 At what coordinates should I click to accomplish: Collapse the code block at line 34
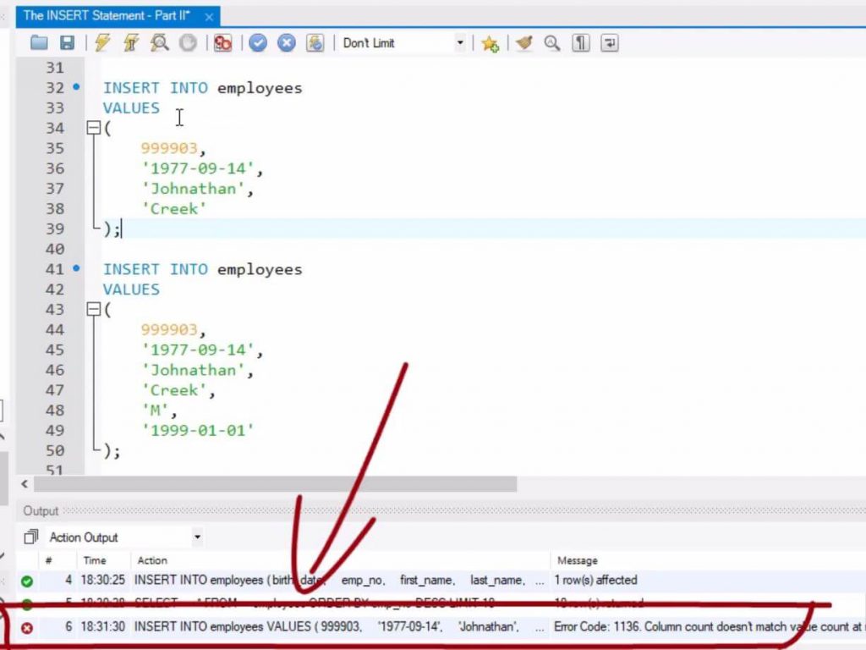tap(93, 129)
